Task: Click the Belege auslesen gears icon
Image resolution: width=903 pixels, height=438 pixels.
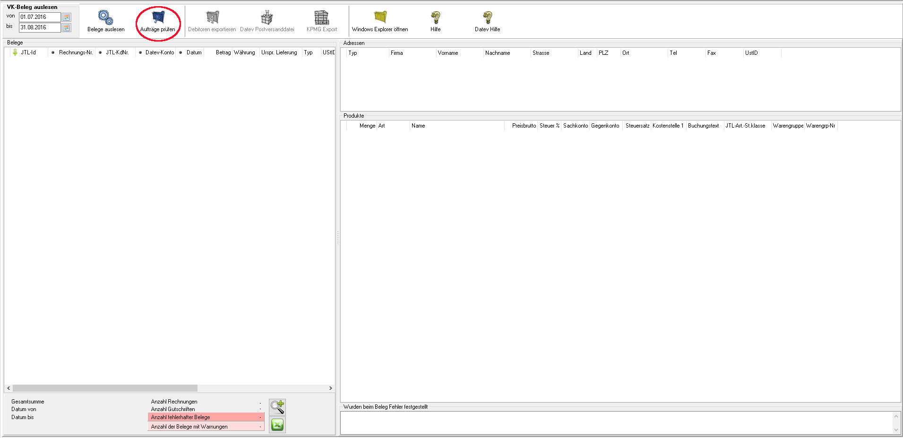Action: pos(106,18)
